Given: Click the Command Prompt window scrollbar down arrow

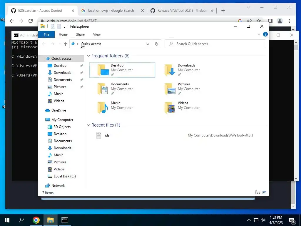Looking at the screenshot, I should [296, 179].
